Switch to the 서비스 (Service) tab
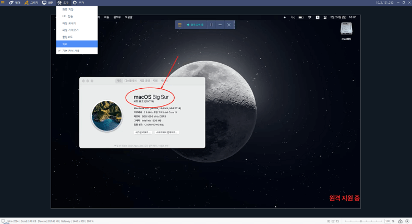Image resolution: width=412 pixels, height=224 pixels. point(164,81)
